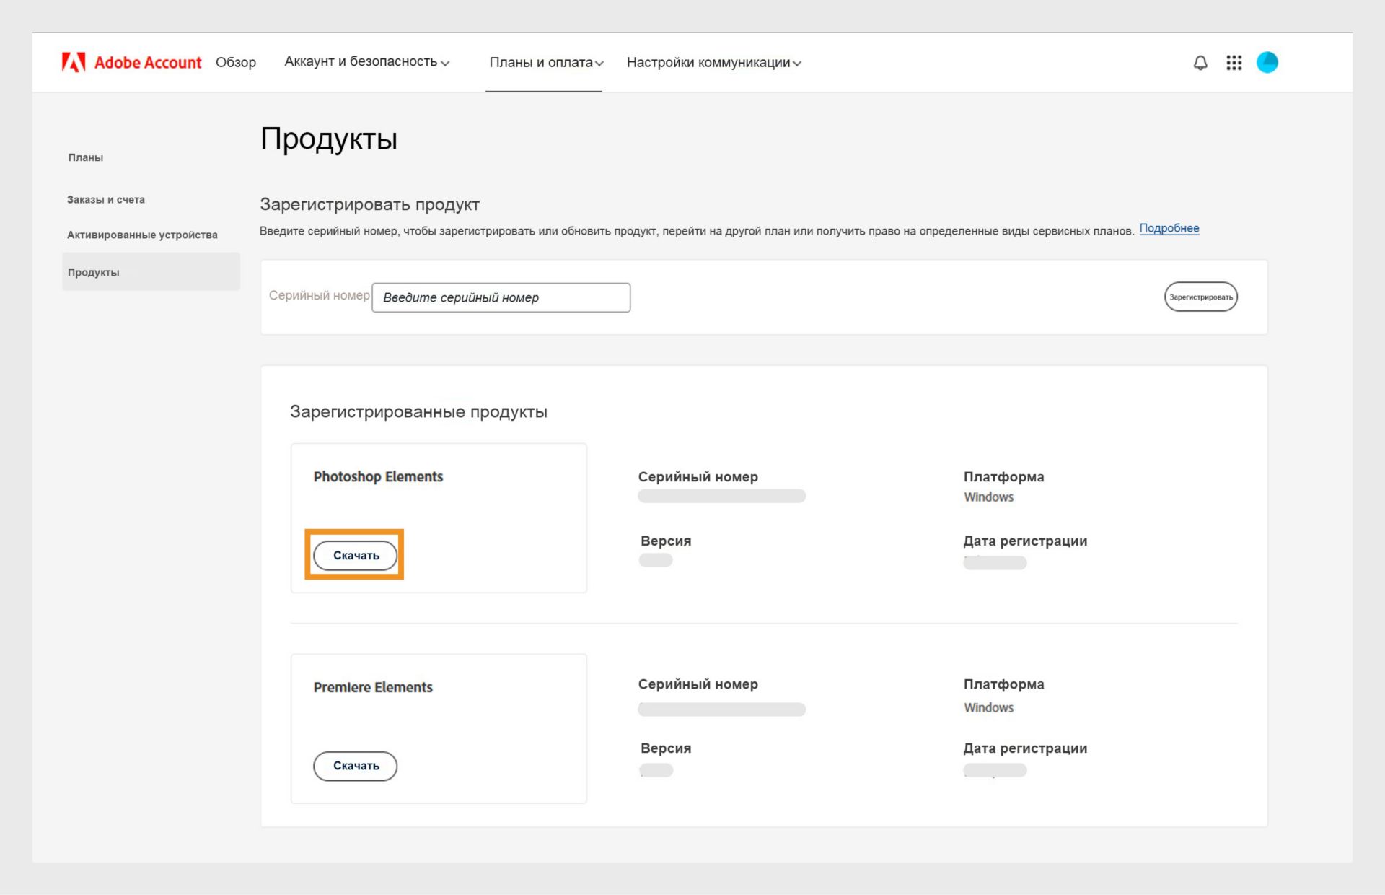
Task: Click the serial number input field
Action: [x=501, y=297]
